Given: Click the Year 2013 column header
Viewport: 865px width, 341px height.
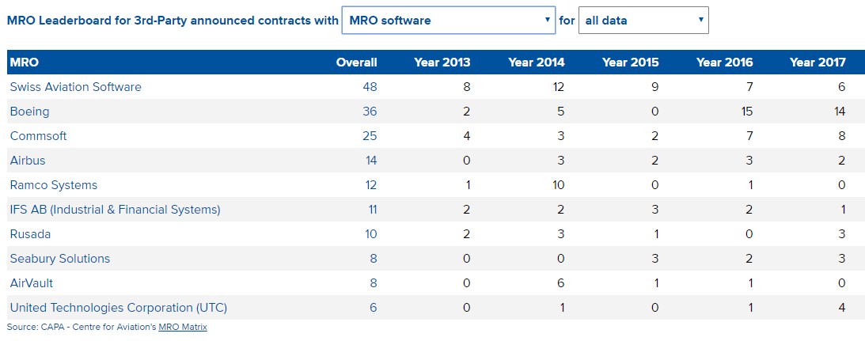Looking at the screenshot, I should [x=442, y=63].
